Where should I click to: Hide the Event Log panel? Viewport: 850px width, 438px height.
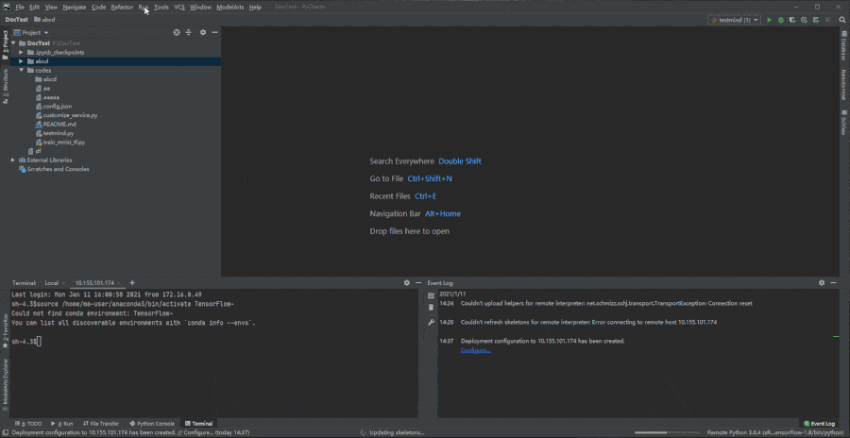pos(833,283)
